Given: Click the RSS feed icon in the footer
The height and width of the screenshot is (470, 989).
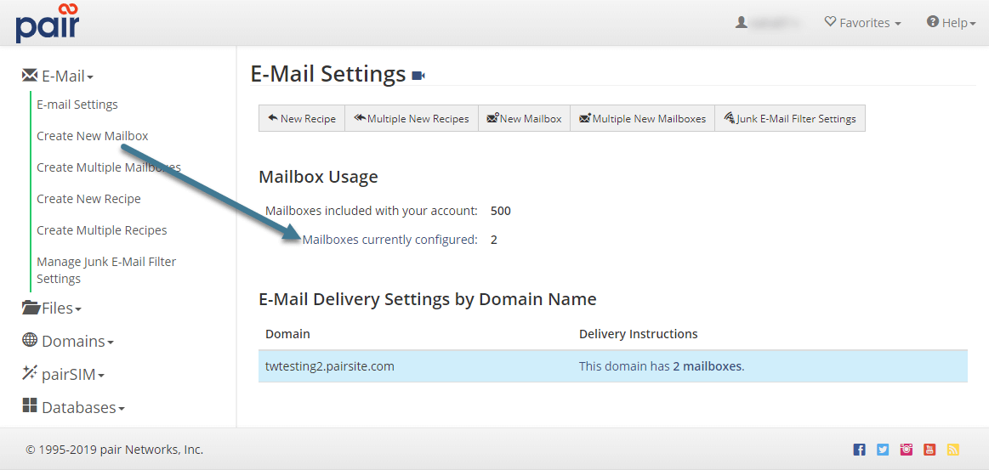Looking at the screenshot, I should point(953,450).
